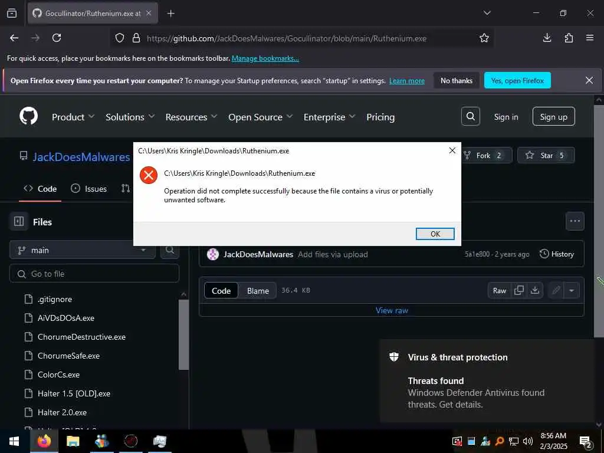Expand the Solutions menu
The width and height of the screenshot is (604, 453).
click(130, 117)
